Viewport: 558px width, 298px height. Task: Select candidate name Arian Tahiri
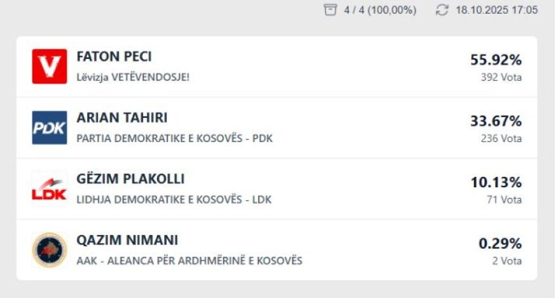coord(122,118)
